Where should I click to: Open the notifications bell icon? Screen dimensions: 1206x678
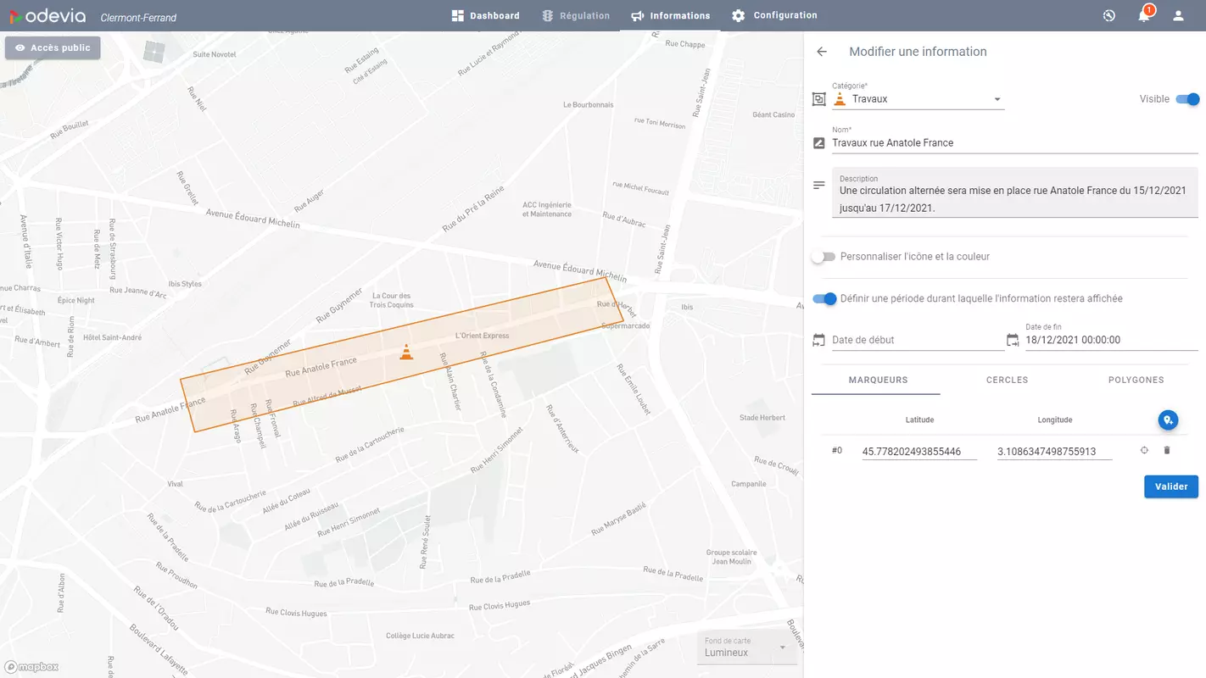[1144, 15]
